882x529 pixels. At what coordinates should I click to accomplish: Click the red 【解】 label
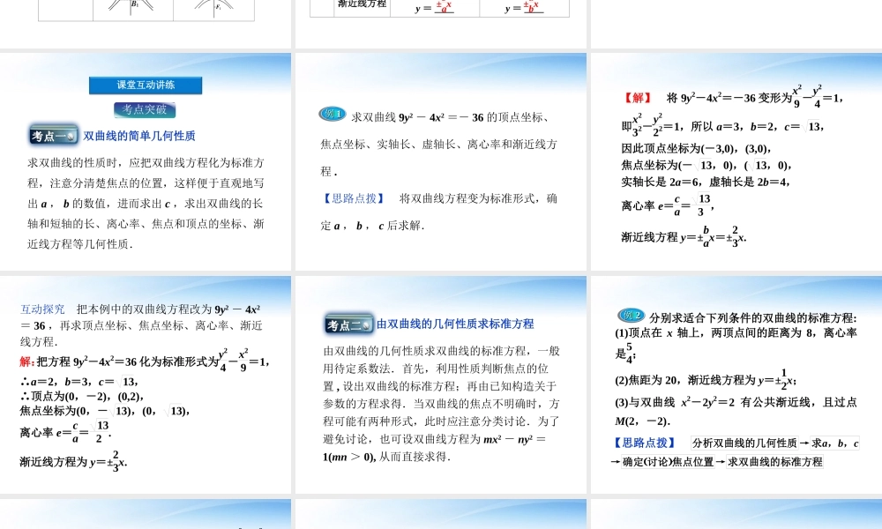(638, 98)
